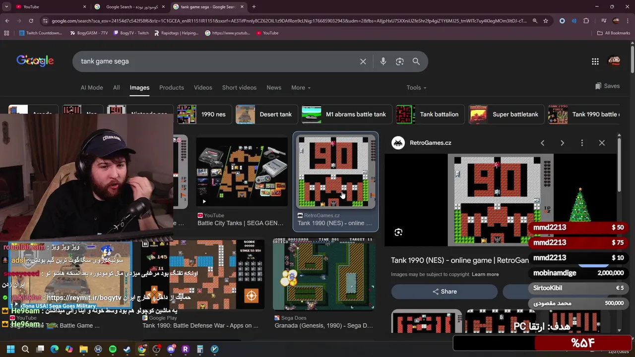Image resolution: width=635 pixels, height=357 pixels.
Task: Open Spotify from the taskbar
Action: (113, 349)
